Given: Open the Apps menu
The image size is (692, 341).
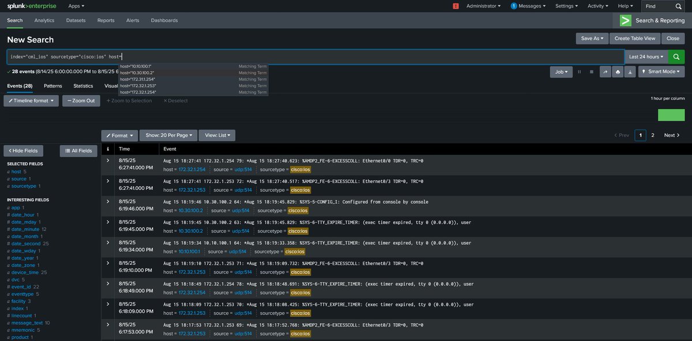Looking at the screenshot, I should click(76, 6).
